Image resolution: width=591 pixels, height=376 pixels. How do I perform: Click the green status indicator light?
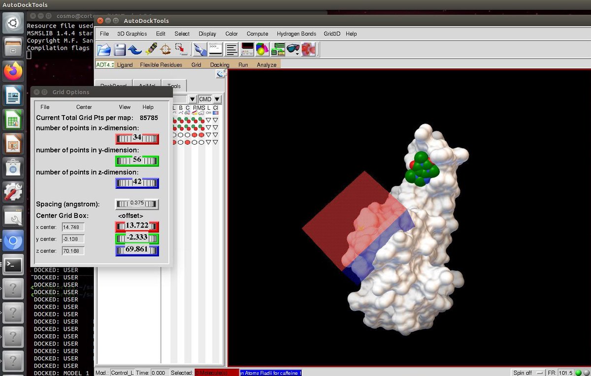pos(578,373)
